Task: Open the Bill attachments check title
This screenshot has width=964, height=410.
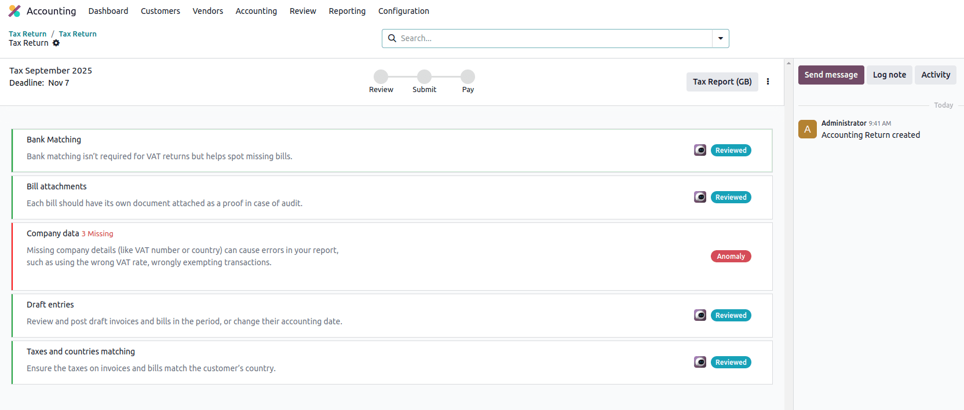Action: click(x=56, y=186)
